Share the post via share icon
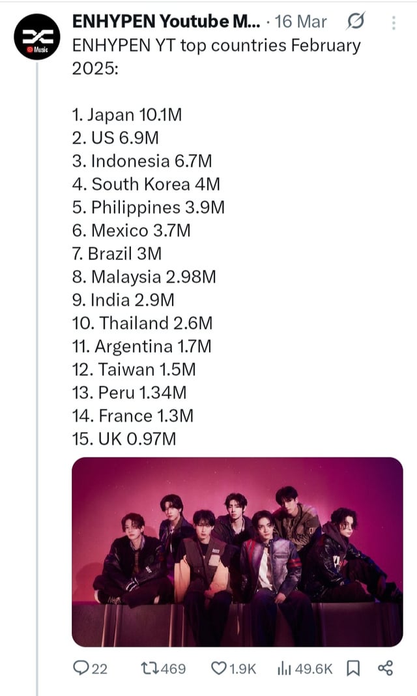The width and height of the screenshot is (417, 696). (386, 668)
